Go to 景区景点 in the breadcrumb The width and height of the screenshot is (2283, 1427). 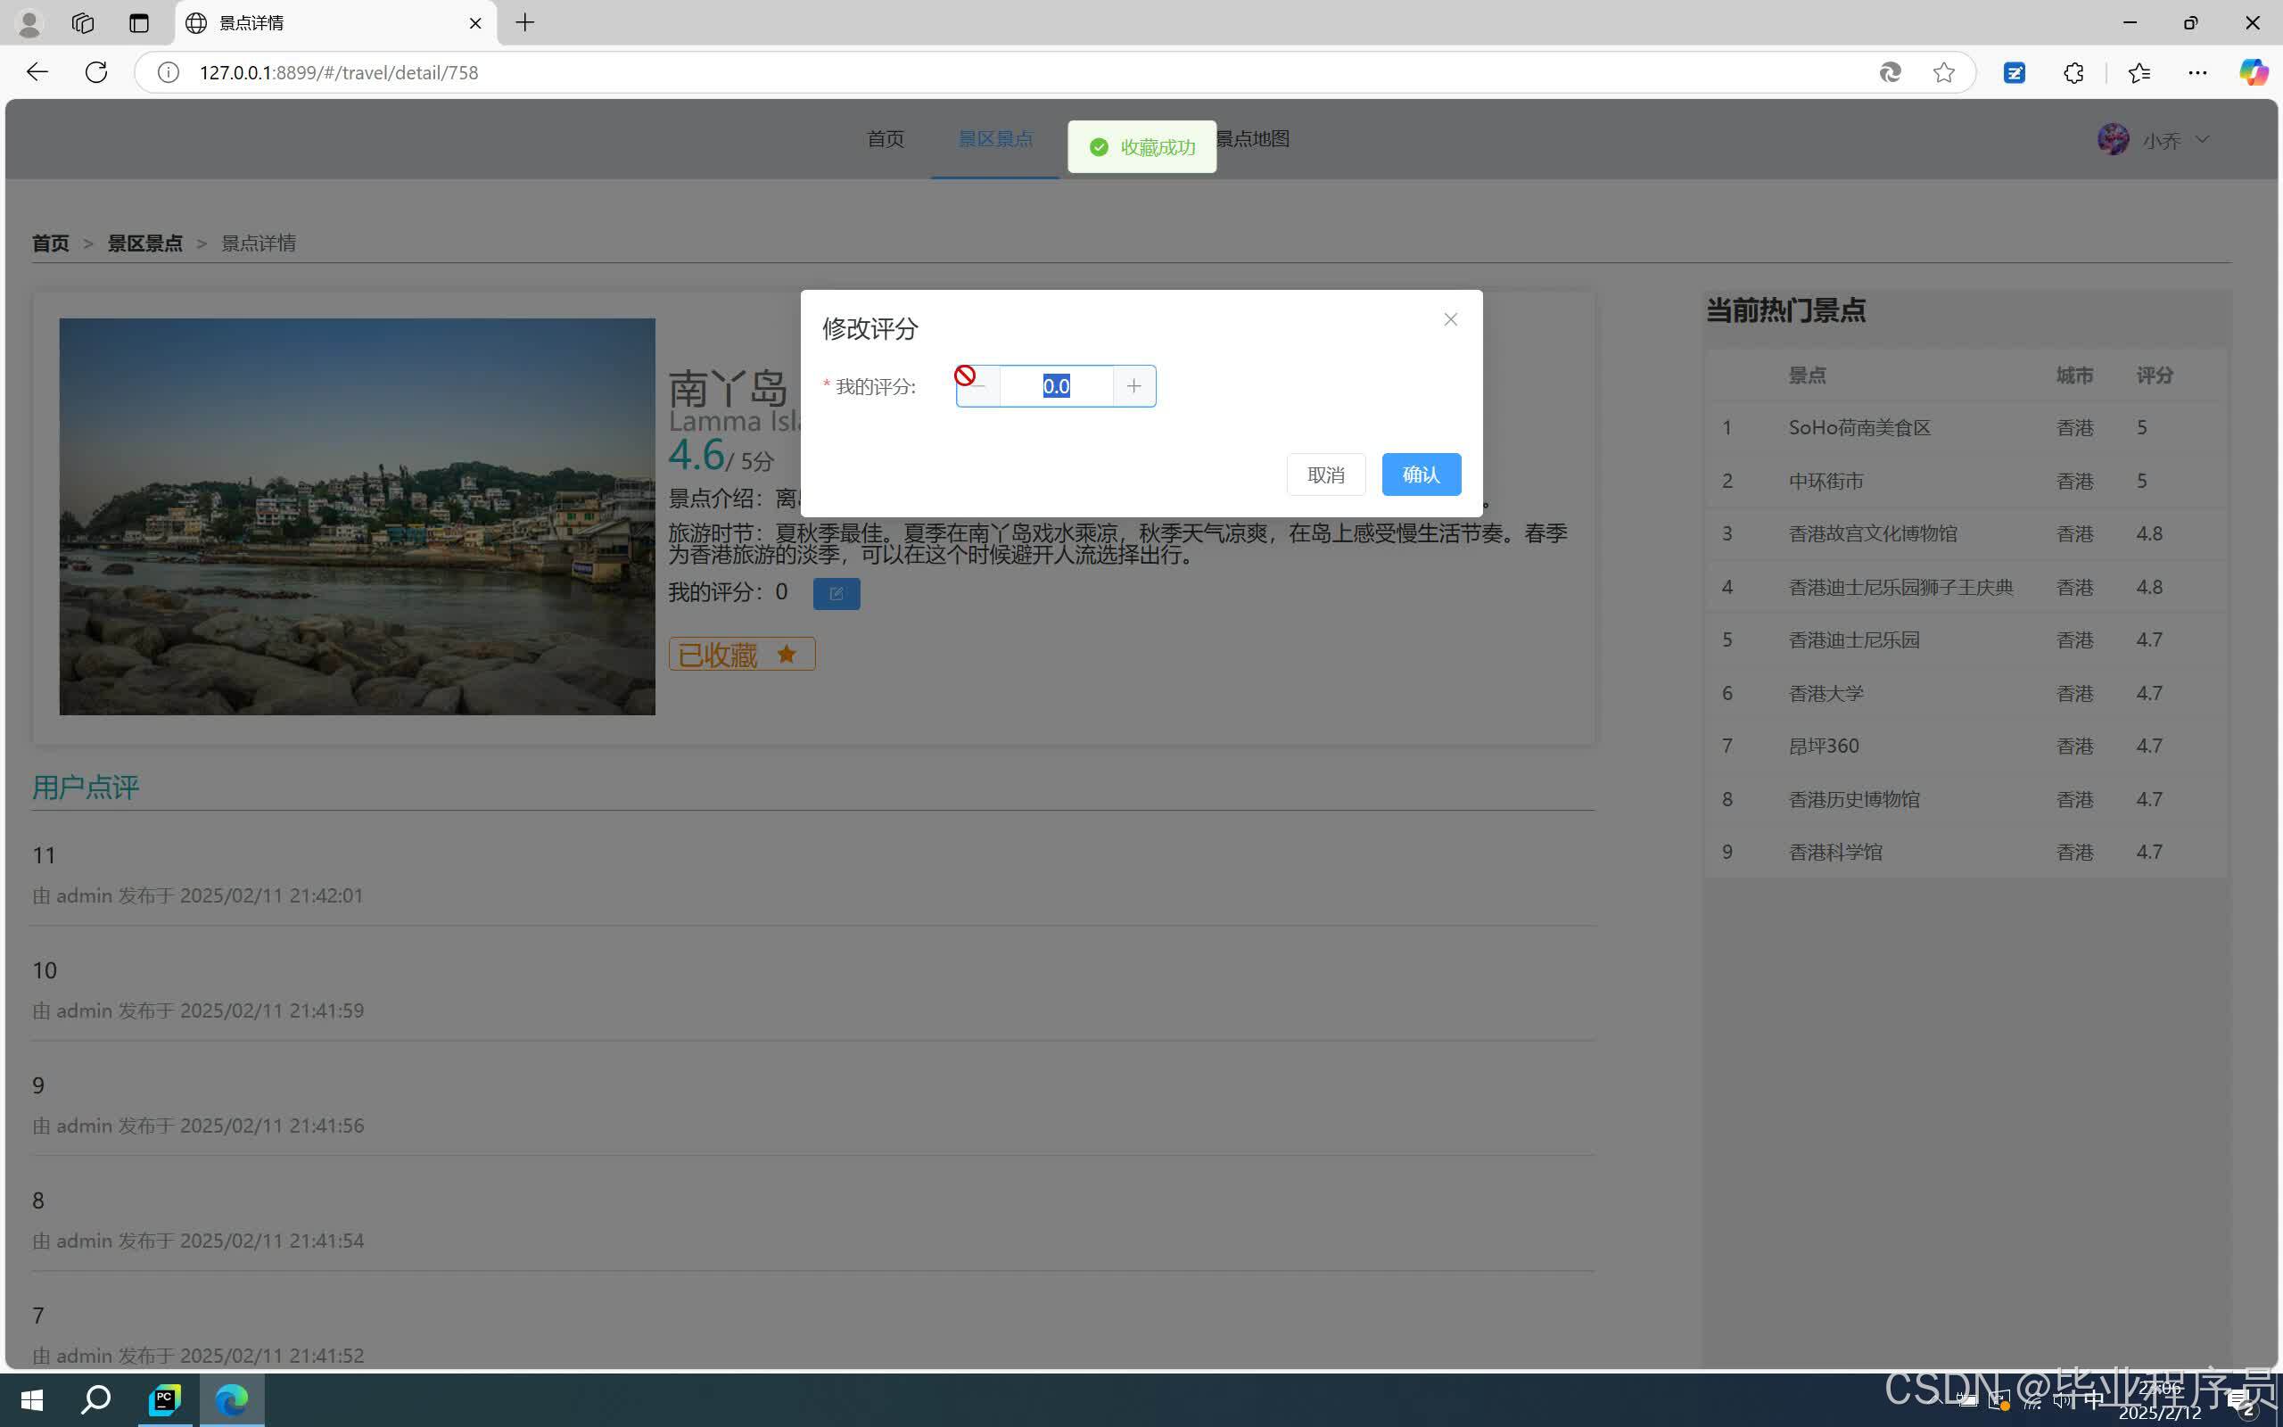(145, 243)
